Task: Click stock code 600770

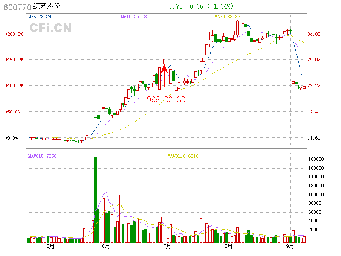Action: pyautogui.click(x=17, y=7)
